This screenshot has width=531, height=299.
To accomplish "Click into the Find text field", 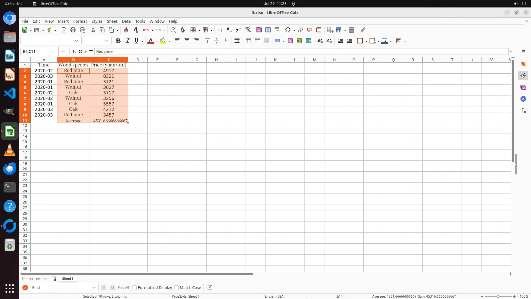I will (x=59, y=288).
